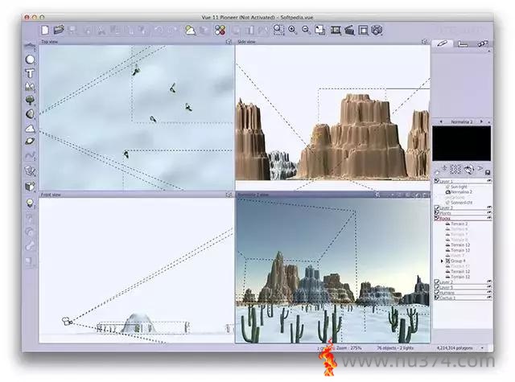
Task: Click the grid dots icon above layer list
Action: [x=455, y=170]
